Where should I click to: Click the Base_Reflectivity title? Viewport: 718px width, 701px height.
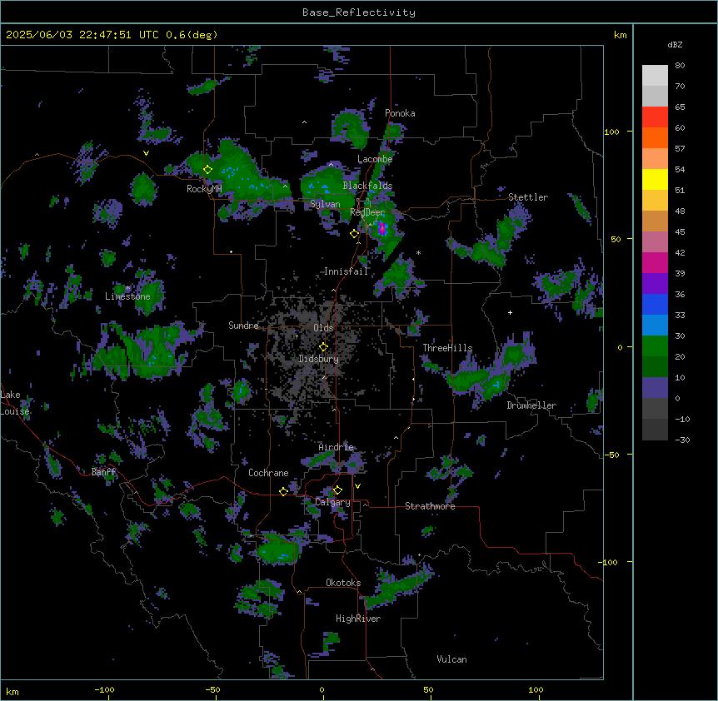point(359,12)
